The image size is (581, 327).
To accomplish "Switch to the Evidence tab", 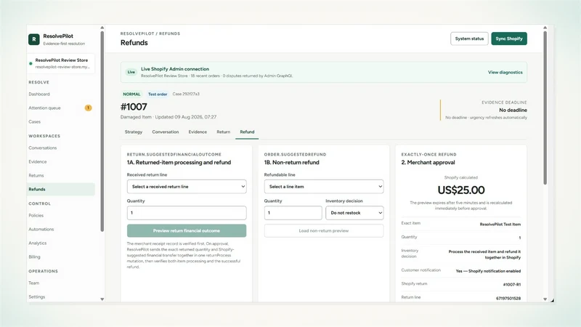I will click(198, 132).
